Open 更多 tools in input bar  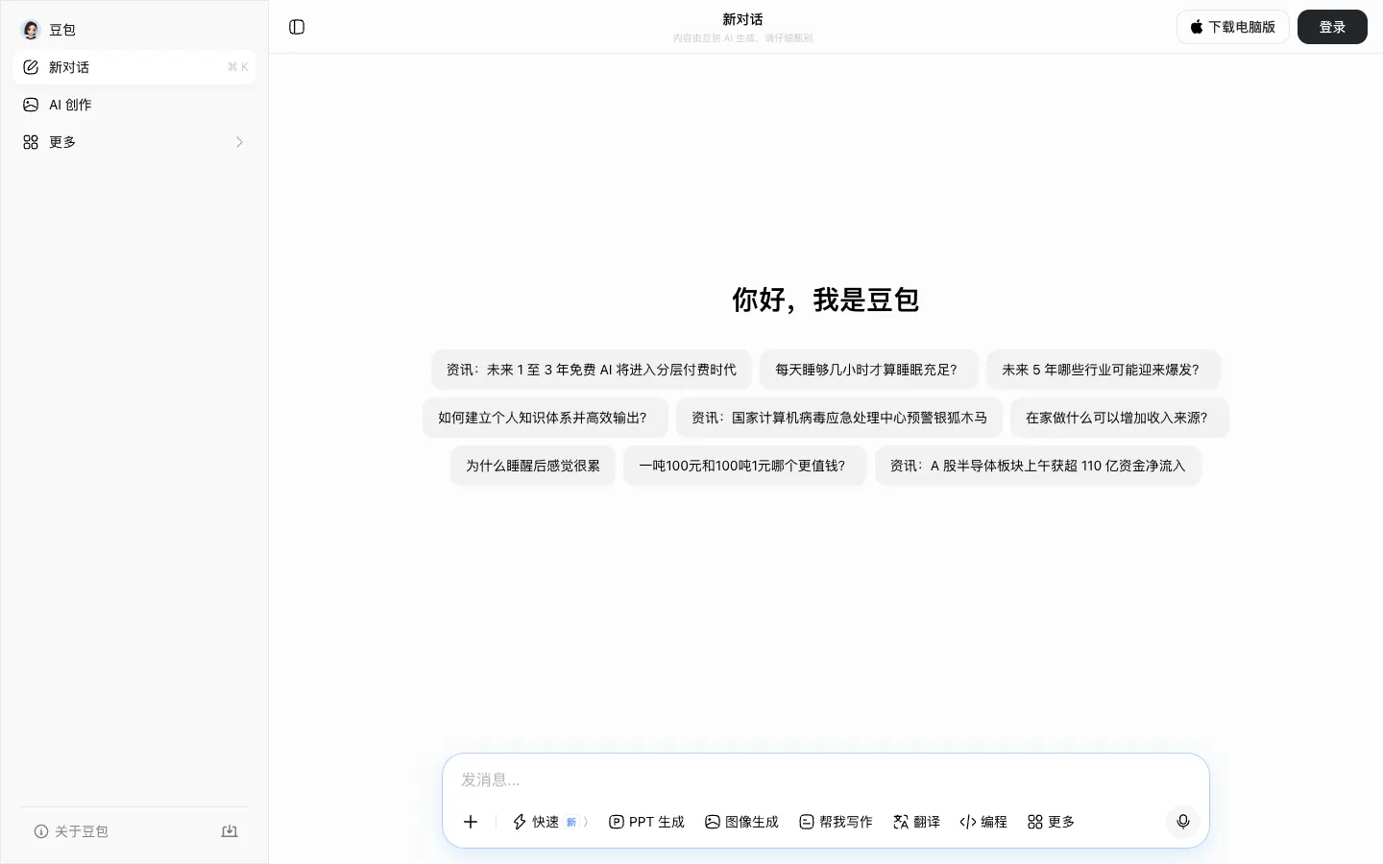[1051, 822]
